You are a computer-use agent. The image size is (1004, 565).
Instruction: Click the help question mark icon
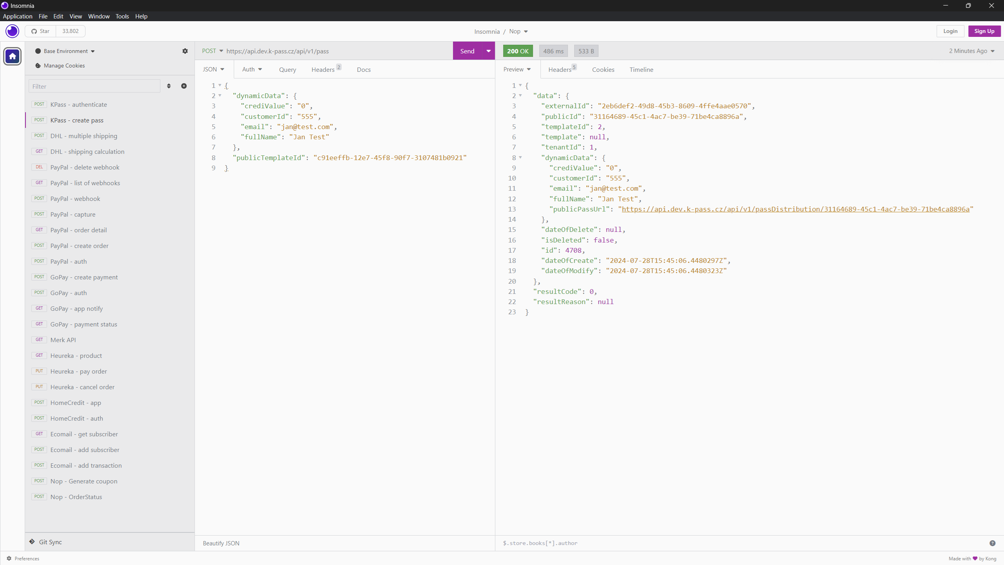(x=992, y=543)
